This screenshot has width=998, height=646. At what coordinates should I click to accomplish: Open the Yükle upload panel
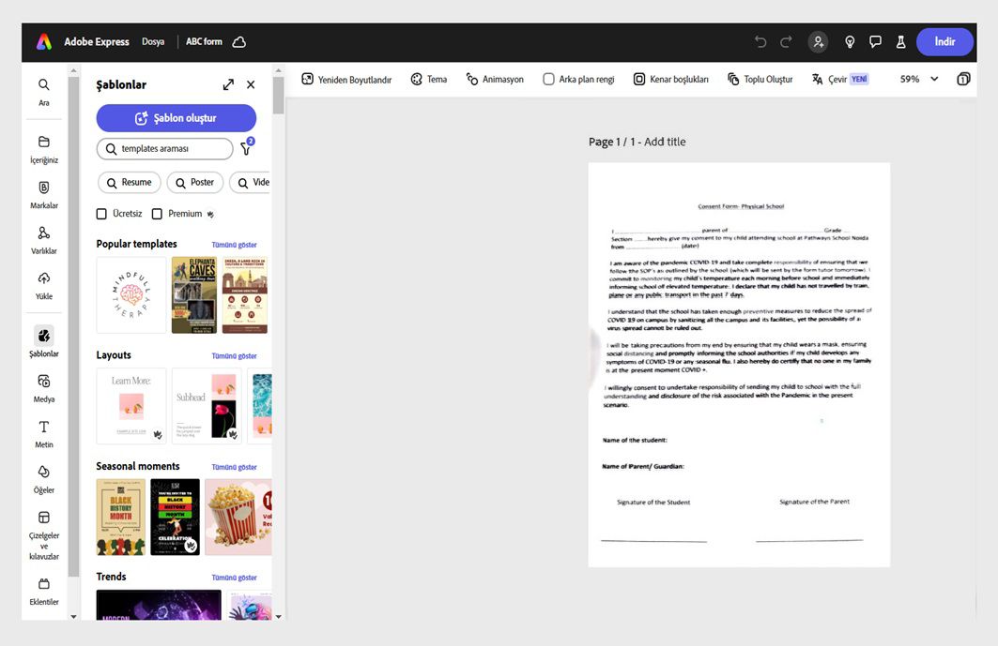click(43, 286)
